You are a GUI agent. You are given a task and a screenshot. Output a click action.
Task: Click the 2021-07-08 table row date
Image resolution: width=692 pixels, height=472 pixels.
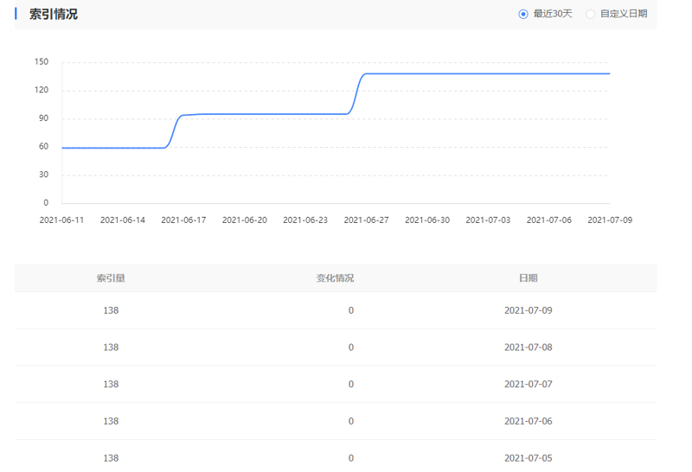529,348
